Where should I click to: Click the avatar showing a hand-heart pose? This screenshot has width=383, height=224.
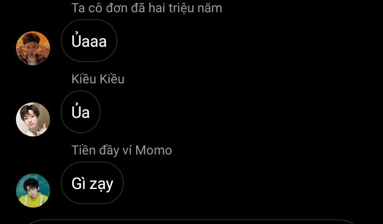pyautogui.click(x=33, y=48)
